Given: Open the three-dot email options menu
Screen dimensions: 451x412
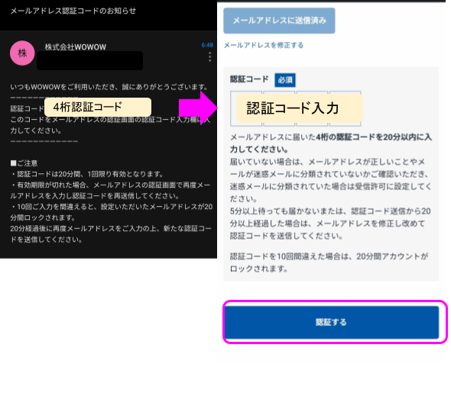Looking at the screenshot, I should [x=210, y=57].
